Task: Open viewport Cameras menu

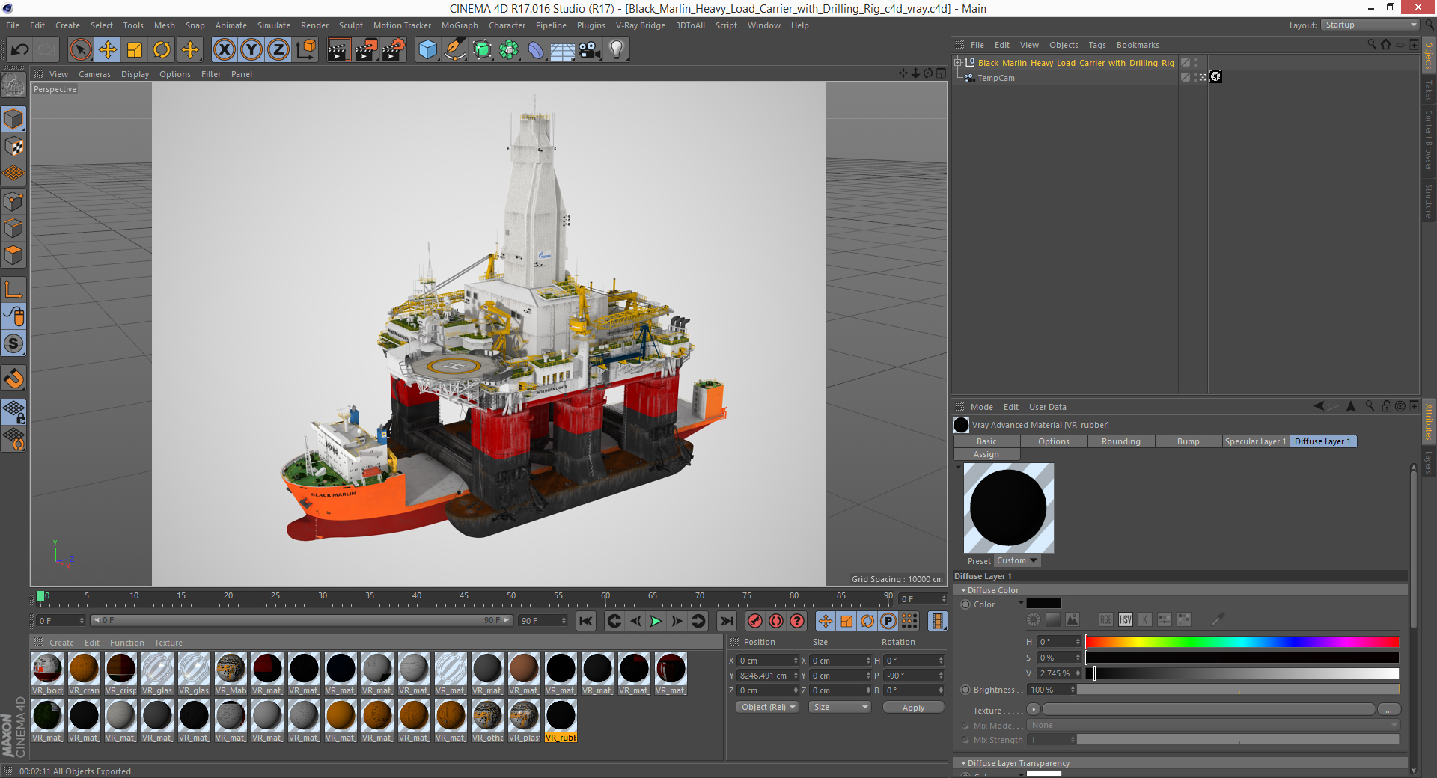Action: [94, 74]
